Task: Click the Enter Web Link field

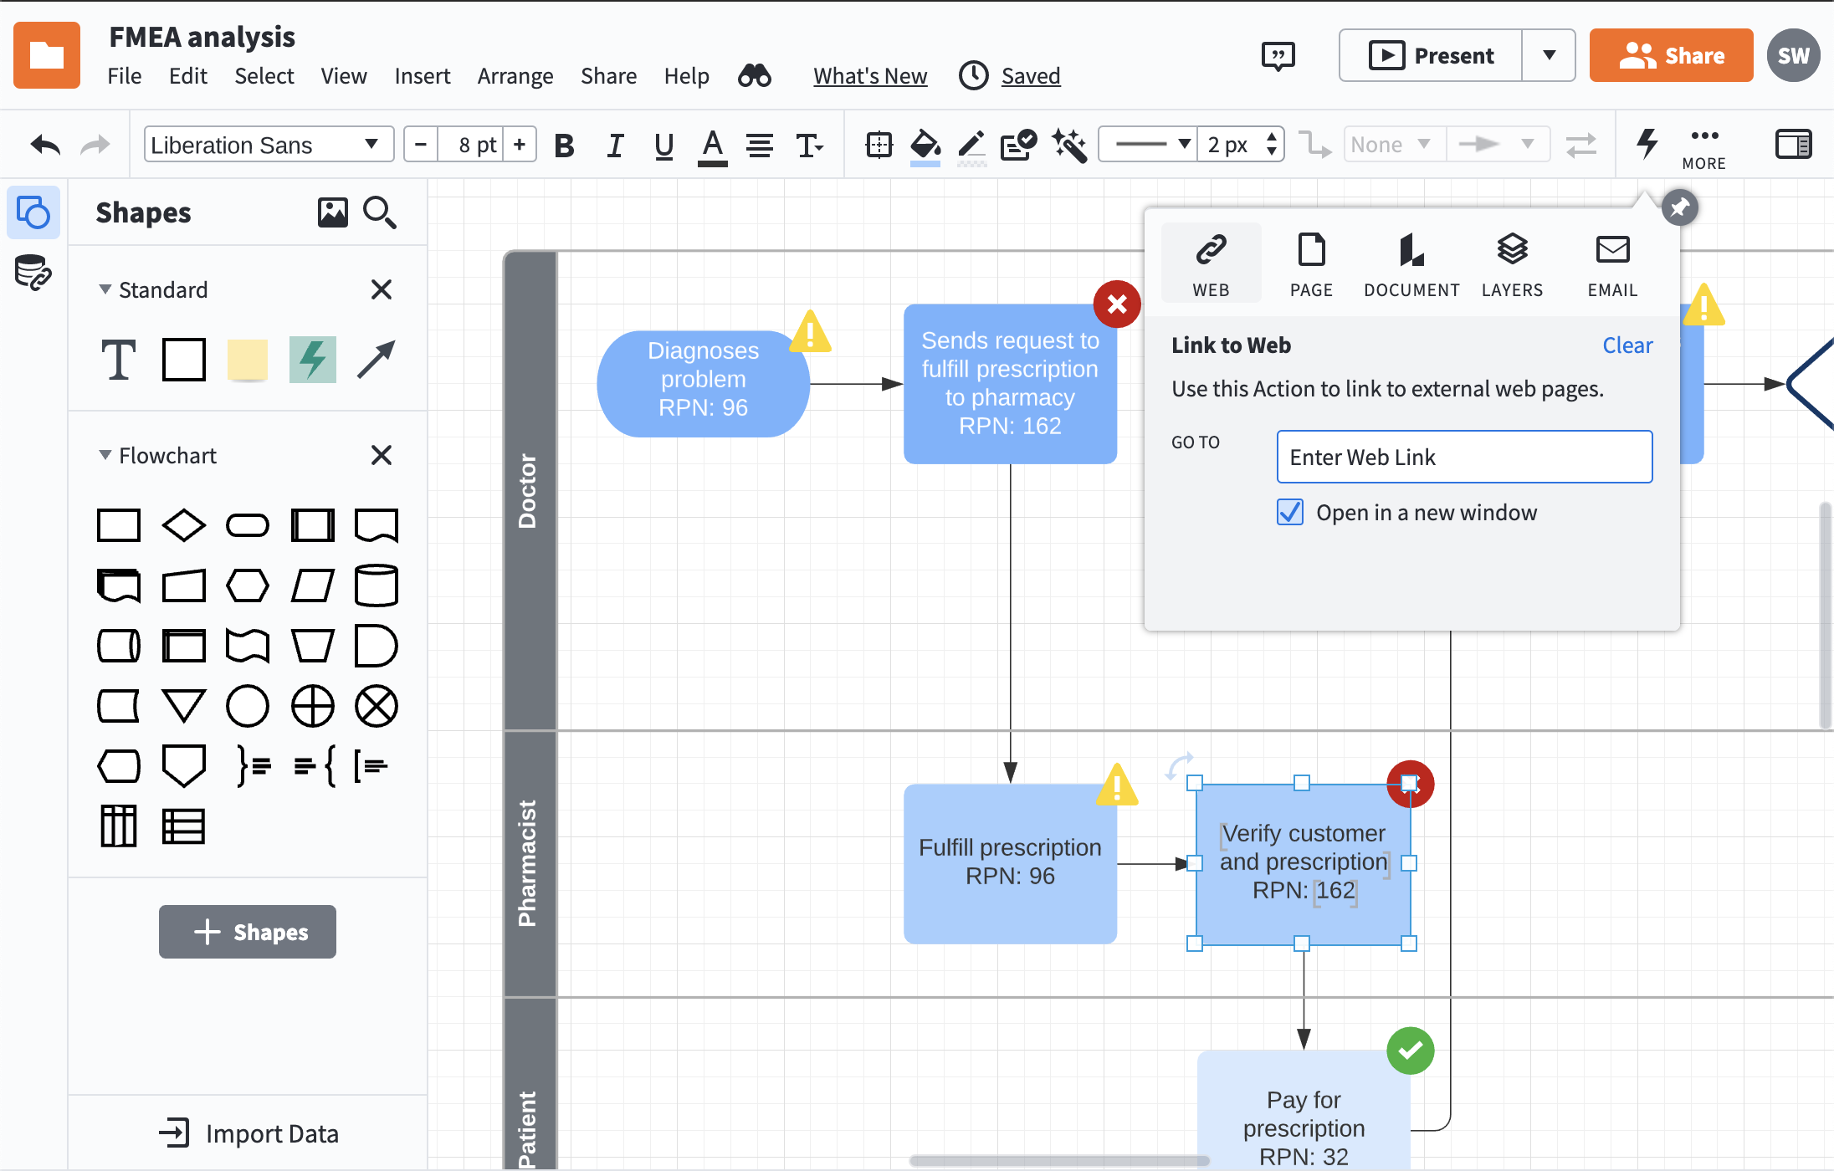Action: [x=1464, y=457]
